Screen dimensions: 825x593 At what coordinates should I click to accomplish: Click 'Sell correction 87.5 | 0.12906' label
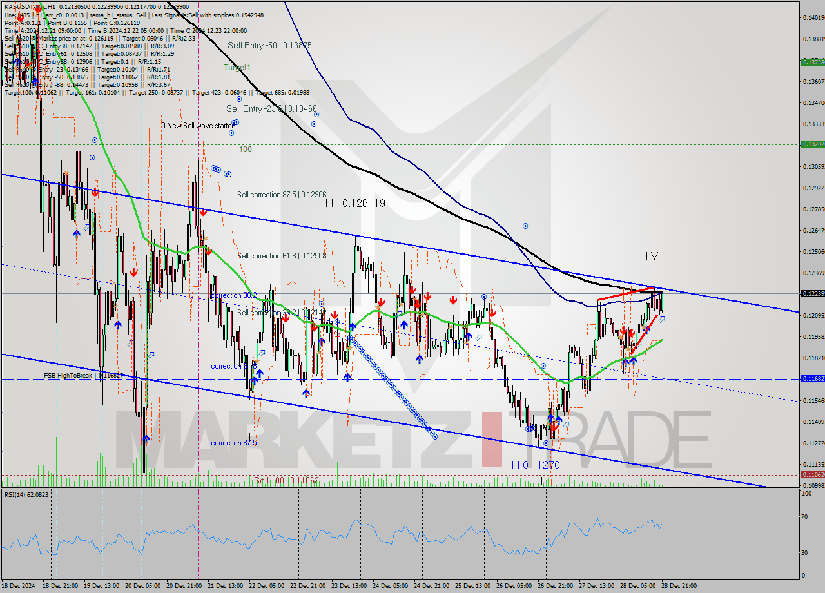[x=282, y=195]
